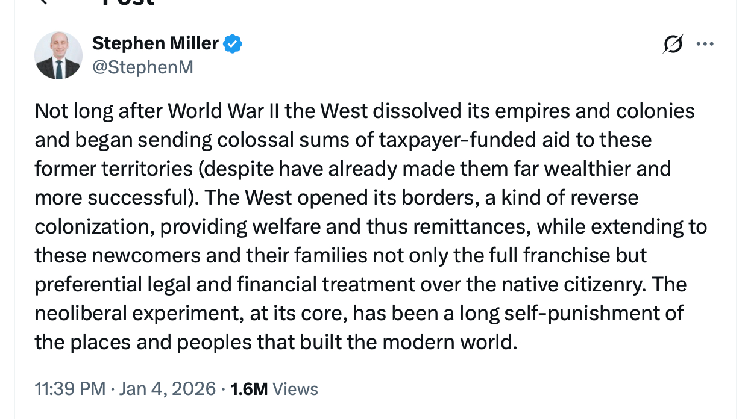
Task: Click the phrase "former territories" in post
Action: (113, 169)
